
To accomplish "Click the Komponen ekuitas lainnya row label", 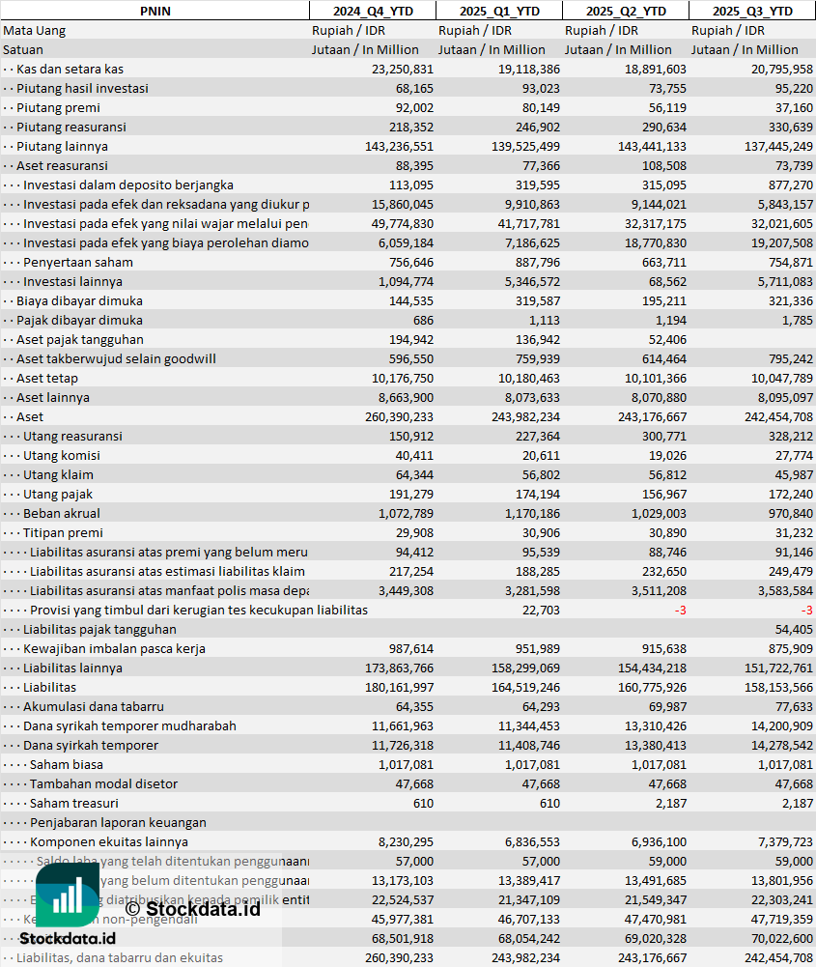I will tap(109, 841).
